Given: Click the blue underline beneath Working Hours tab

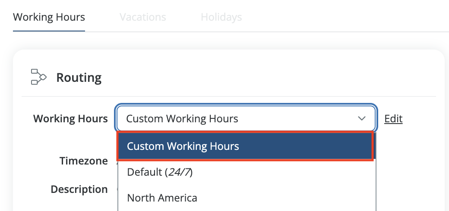Looking at the screenshot, I should 49,31.
